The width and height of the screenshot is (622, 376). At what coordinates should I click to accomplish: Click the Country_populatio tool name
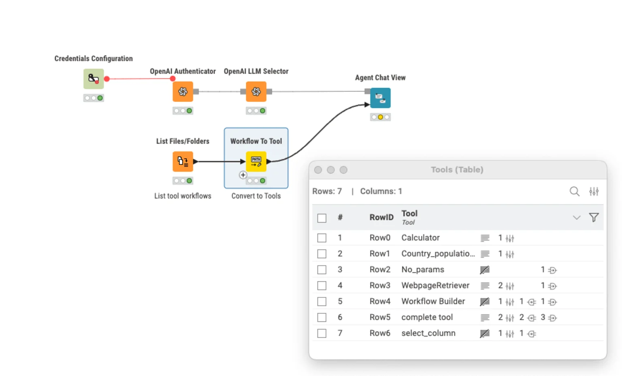(437, 253)
